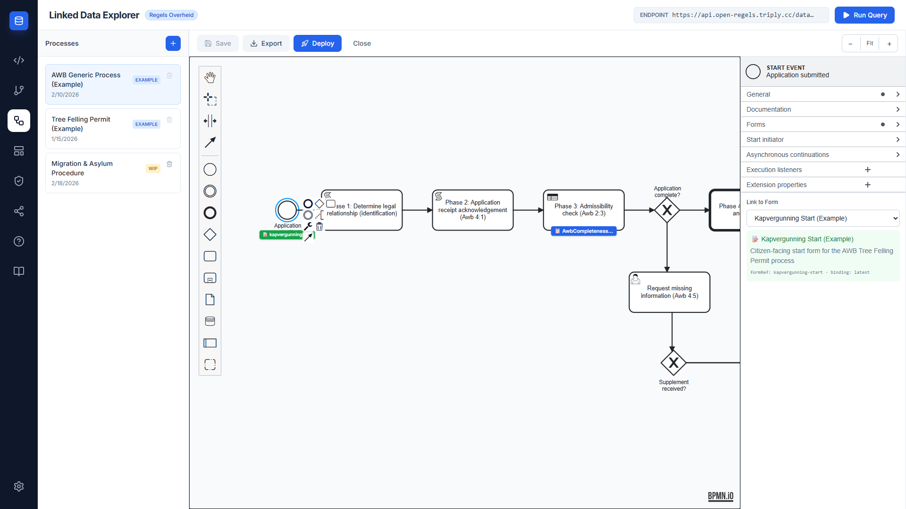Open the code explorer icon in the sidebar
This screenshot has width=906, height=509.
pyautogui.click(x=19, y=60)
